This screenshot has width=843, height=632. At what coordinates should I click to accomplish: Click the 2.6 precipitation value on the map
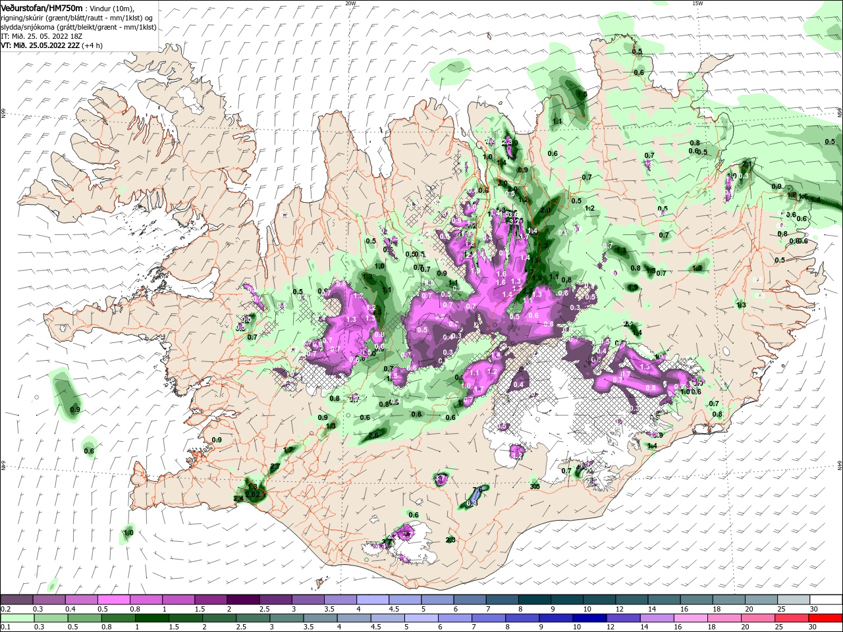point(373,435)
